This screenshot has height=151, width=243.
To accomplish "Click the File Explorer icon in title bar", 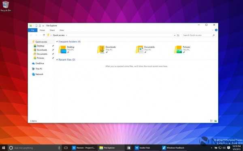I will tap(31, 26).
